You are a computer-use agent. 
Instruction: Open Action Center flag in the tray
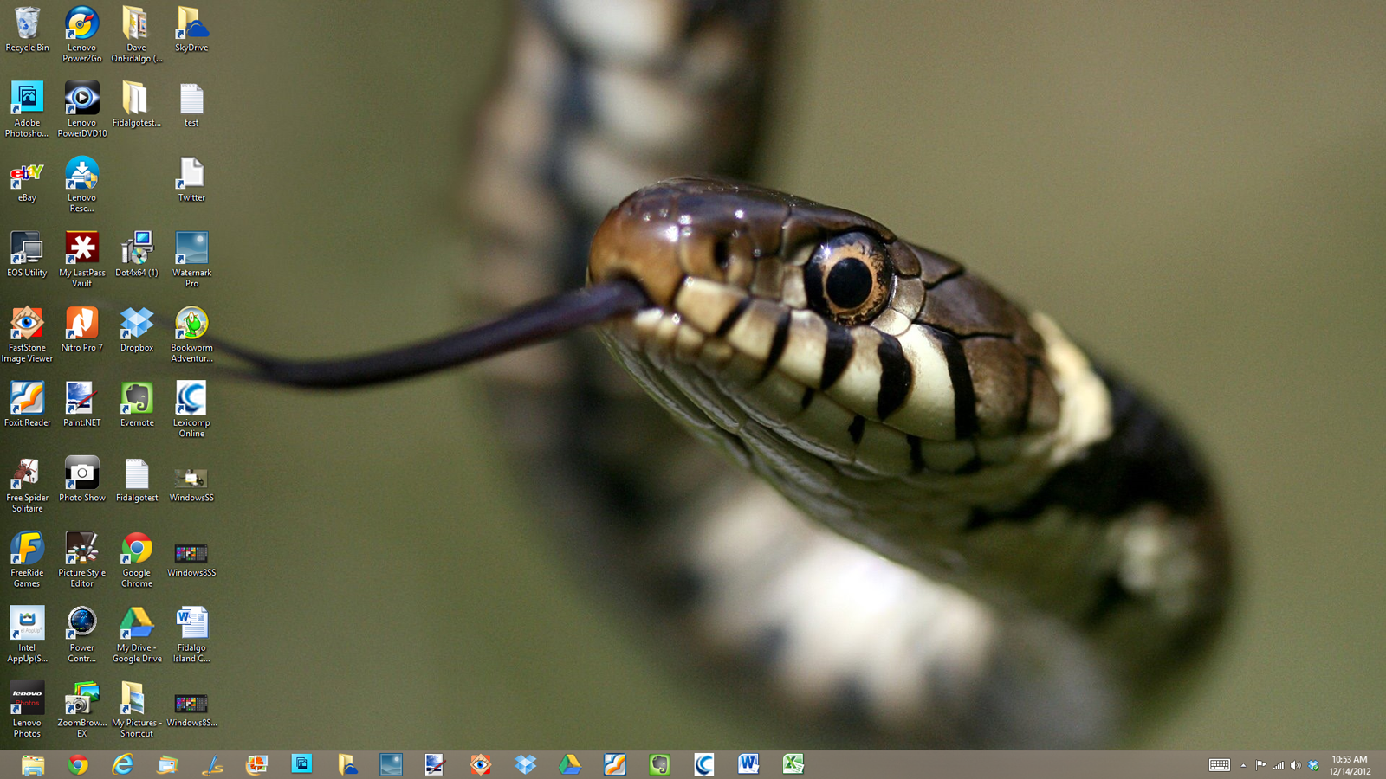(x=1260, y=765)
